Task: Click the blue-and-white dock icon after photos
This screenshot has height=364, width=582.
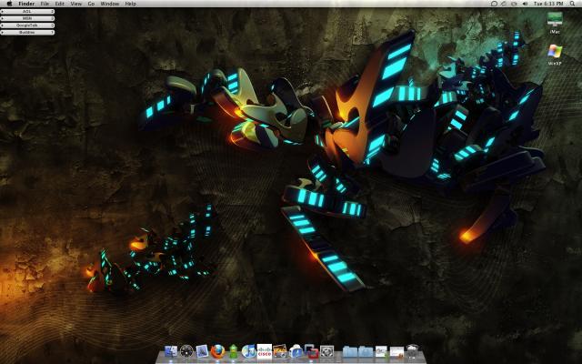Action: click(296, 351)
